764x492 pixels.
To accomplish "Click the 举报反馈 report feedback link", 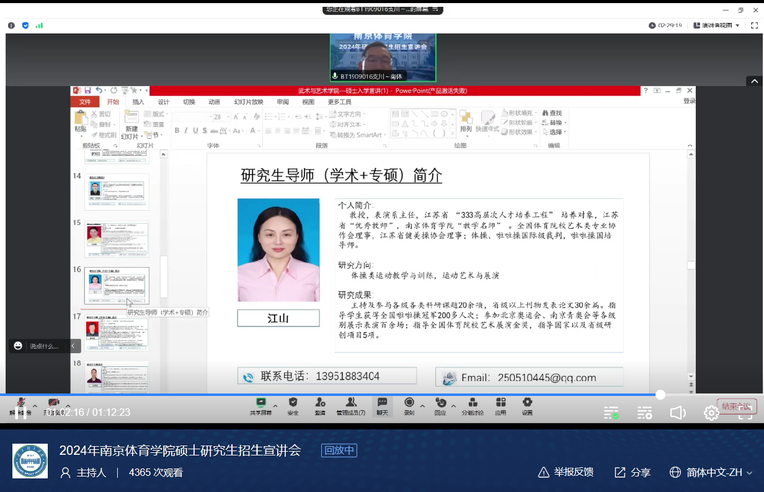I will [x=566, y=472].
